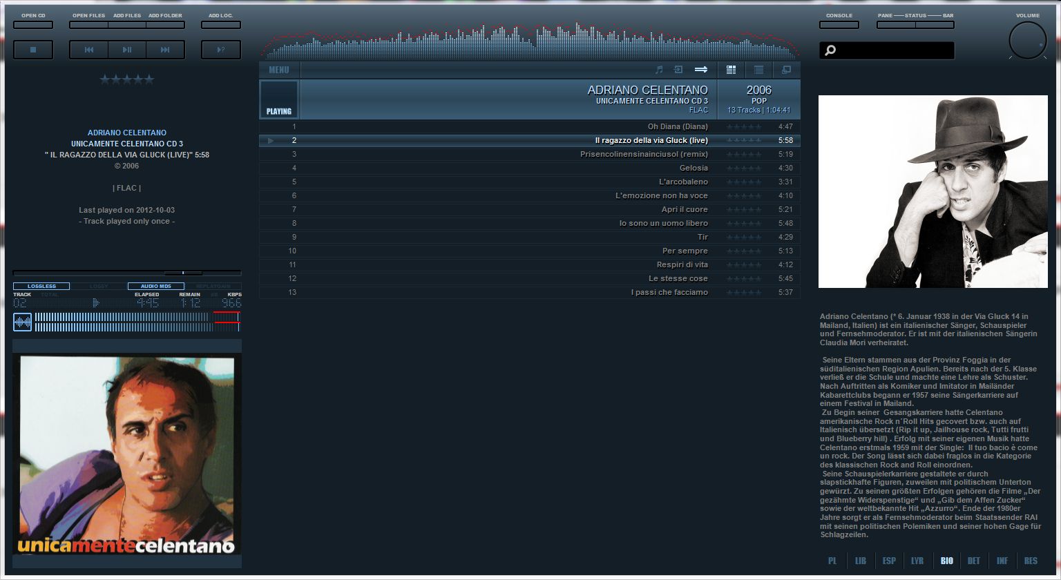Click the rating stars for I passi che facciamo
The width and height of the screenshot is (1061, 580).
[x=744, y=293]
